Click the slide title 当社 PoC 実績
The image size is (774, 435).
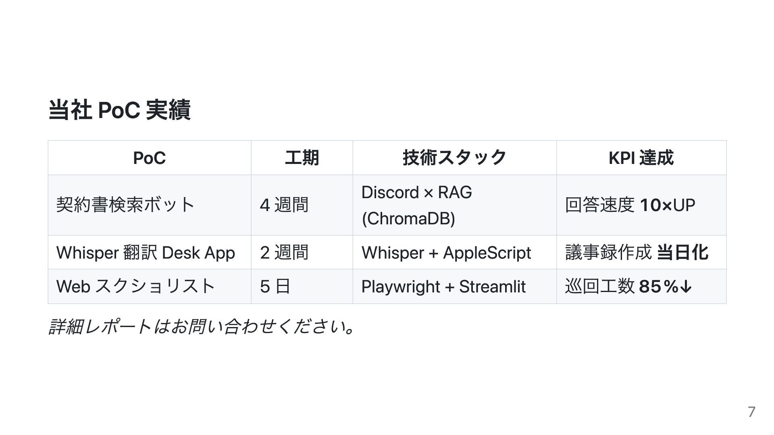point(119,110)
